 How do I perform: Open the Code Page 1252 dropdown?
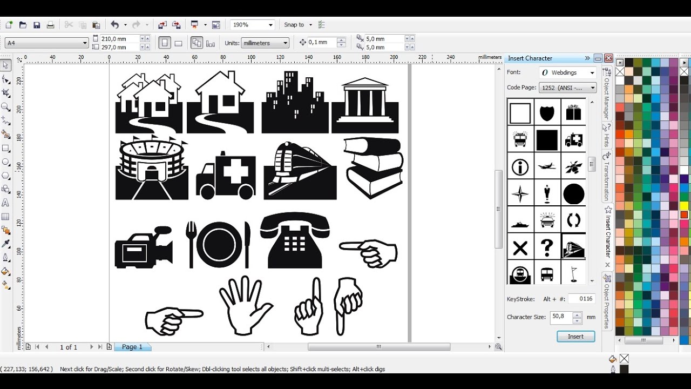(592, 88)
